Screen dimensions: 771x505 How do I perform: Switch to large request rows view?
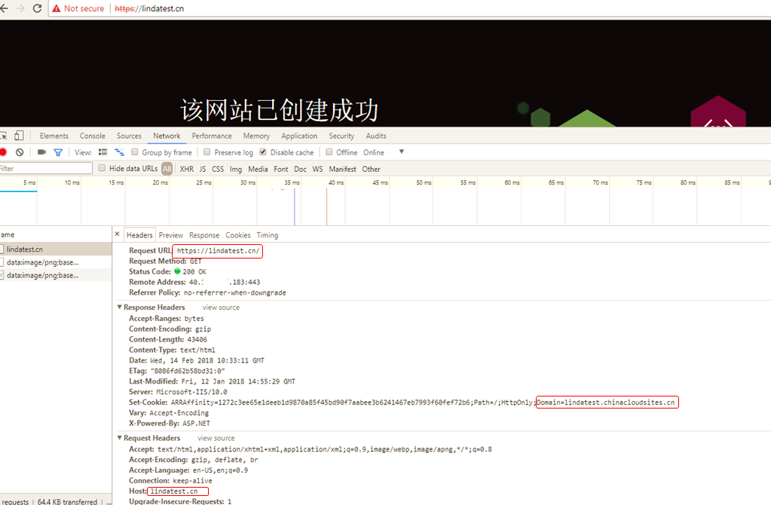[102, 152]
